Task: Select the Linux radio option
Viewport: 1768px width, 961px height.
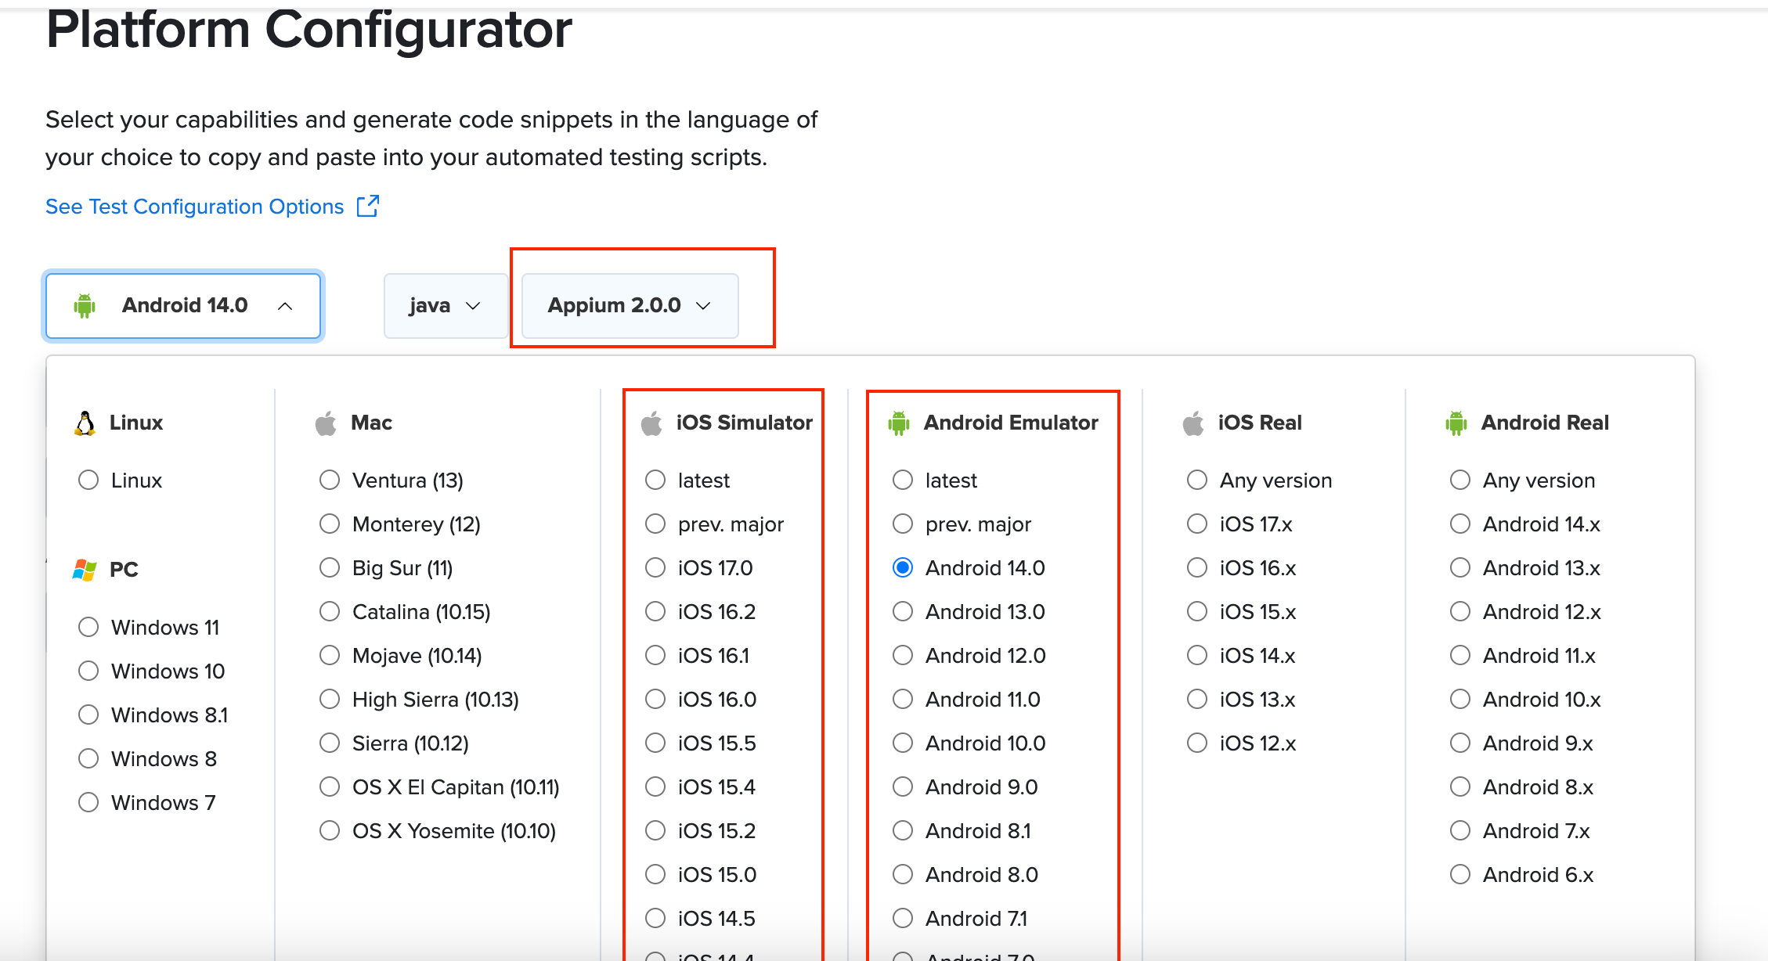Action: point(88,480)
